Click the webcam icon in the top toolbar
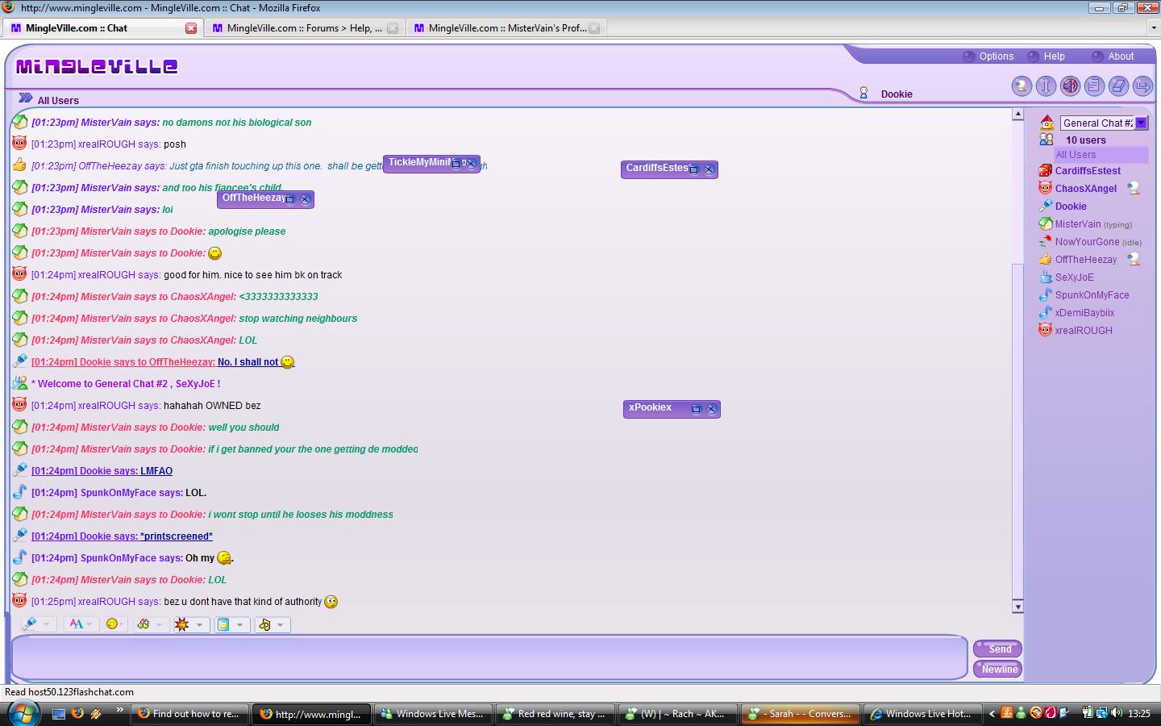Screen dimensions: 1161x726 point(1022,86)
